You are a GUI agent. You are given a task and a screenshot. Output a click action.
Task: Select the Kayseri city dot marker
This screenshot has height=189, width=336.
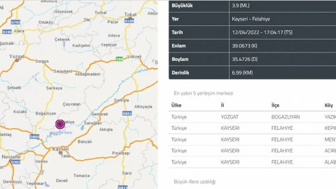pos(61,153)
